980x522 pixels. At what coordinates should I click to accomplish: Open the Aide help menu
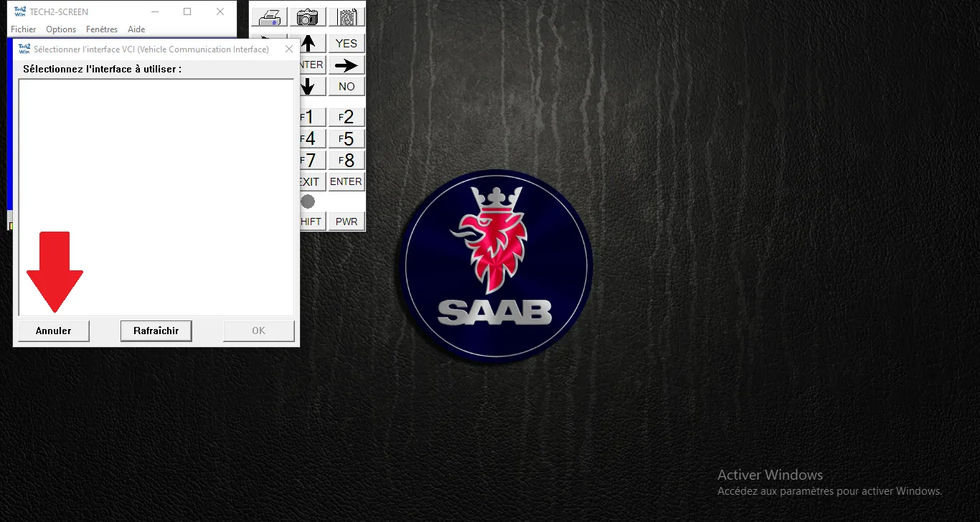[x=136, y=29]
